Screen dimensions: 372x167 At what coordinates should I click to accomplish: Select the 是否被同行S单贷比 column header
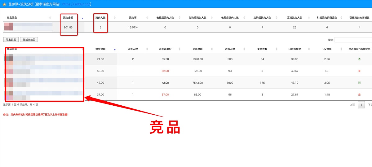tap(359, 49)
